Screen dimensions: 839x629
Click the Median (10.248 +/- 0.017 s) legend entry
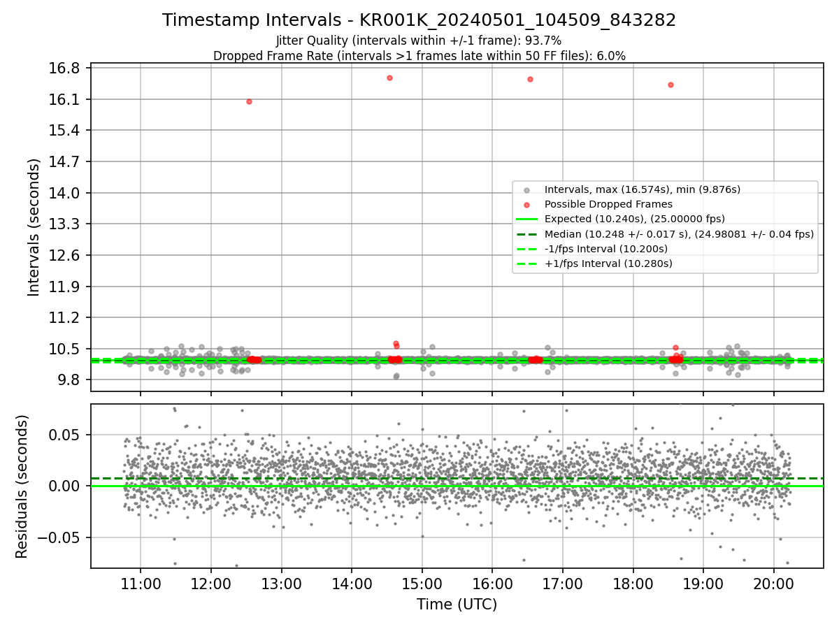(x=679, y=234)
